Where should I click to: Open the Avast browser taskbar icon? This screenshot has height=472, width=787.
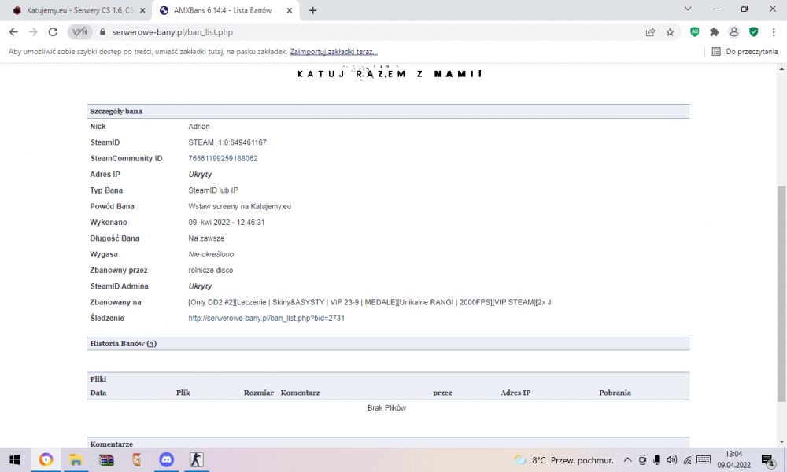pyautogui.click(x=46, y=459)
